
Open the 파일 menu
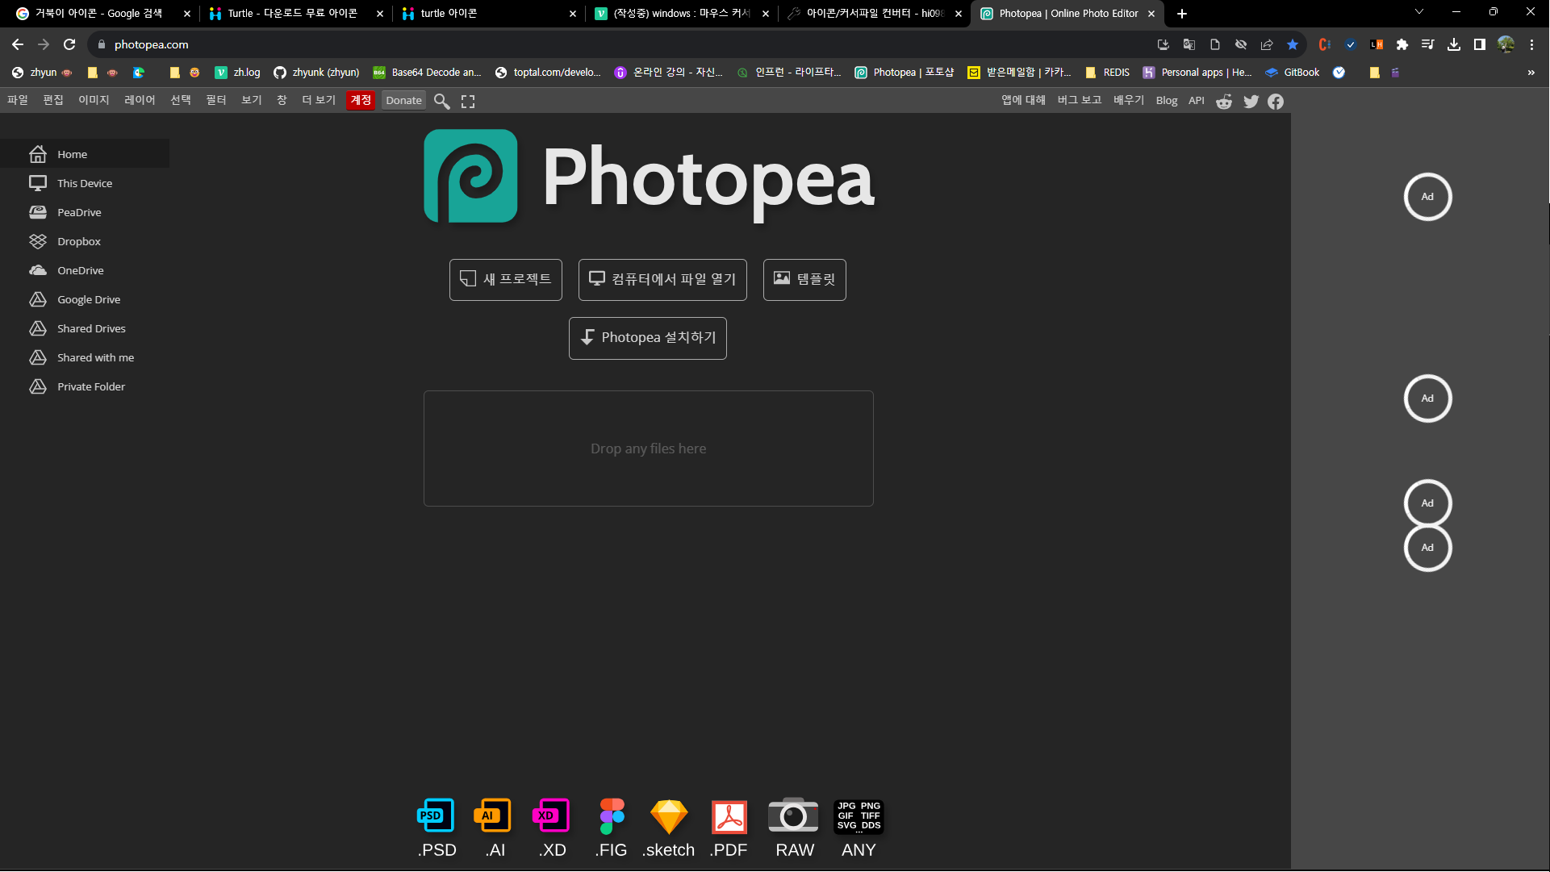point(18,100)
